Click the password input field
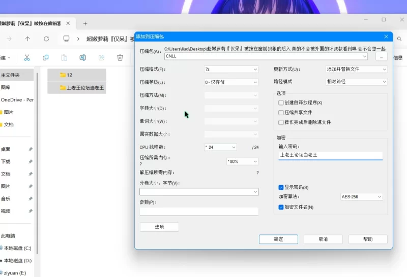407x277 pixels. coord(330,155)
